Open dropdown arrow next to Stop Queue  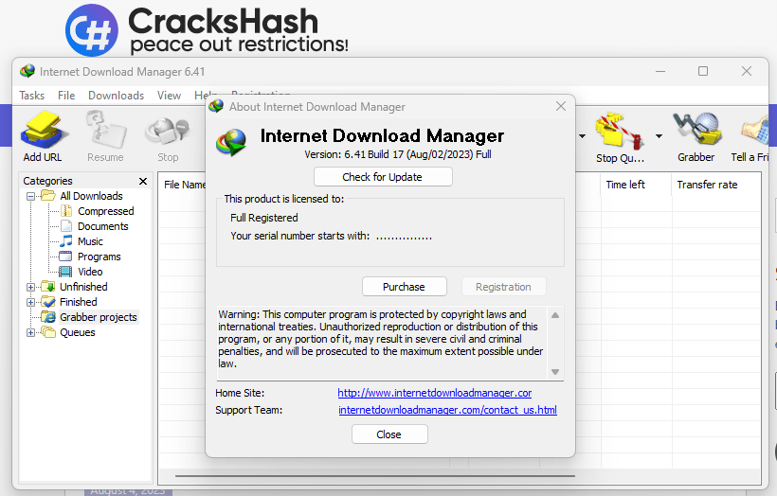click(659, 136)
